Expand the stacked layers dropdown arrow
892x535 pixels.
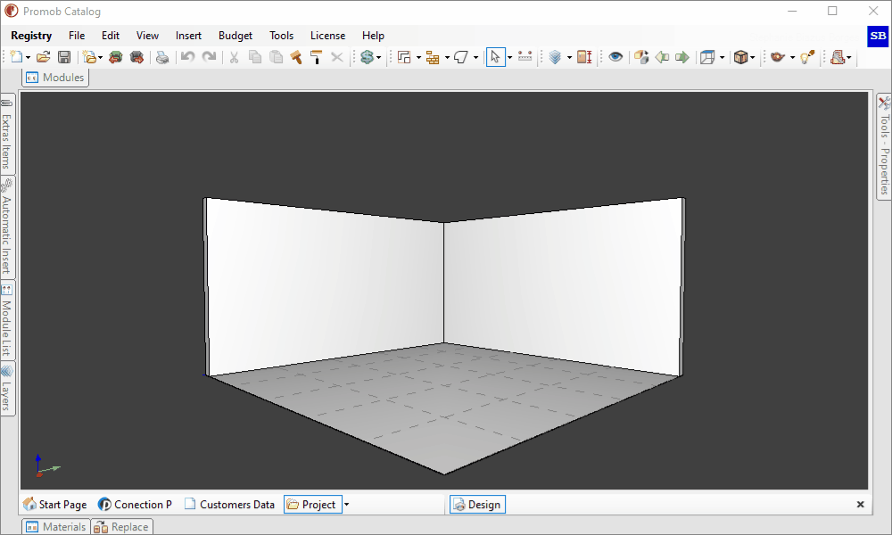pyautogui.click(x=569, y=57)
